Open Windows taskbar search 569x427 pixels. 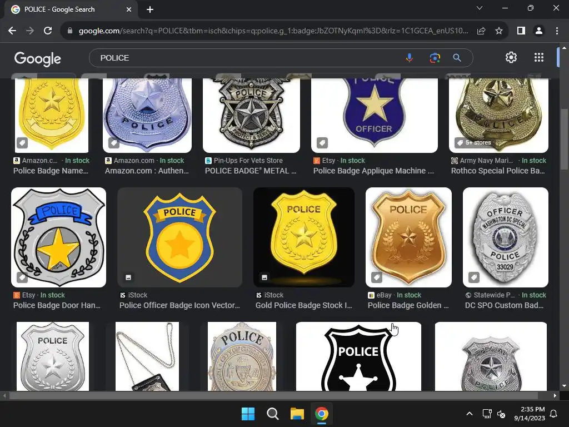pyautogui.click(x=272, y=414)
